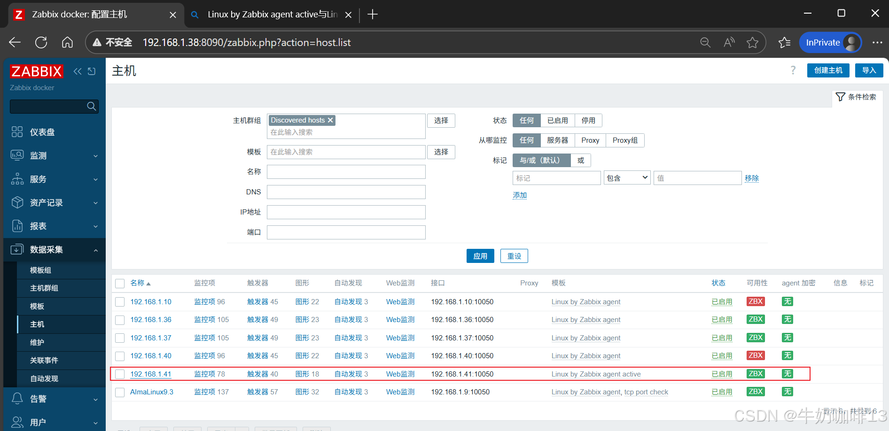Open browser settings ellipsis menu
Viewport: 889px width, 431px height.
[x=877, y=43]
